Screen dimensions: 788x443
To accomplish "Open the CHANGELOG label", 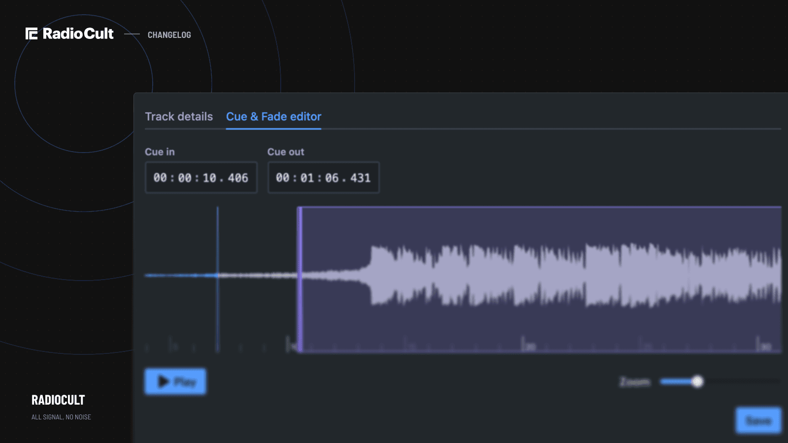I will (169, 35).
